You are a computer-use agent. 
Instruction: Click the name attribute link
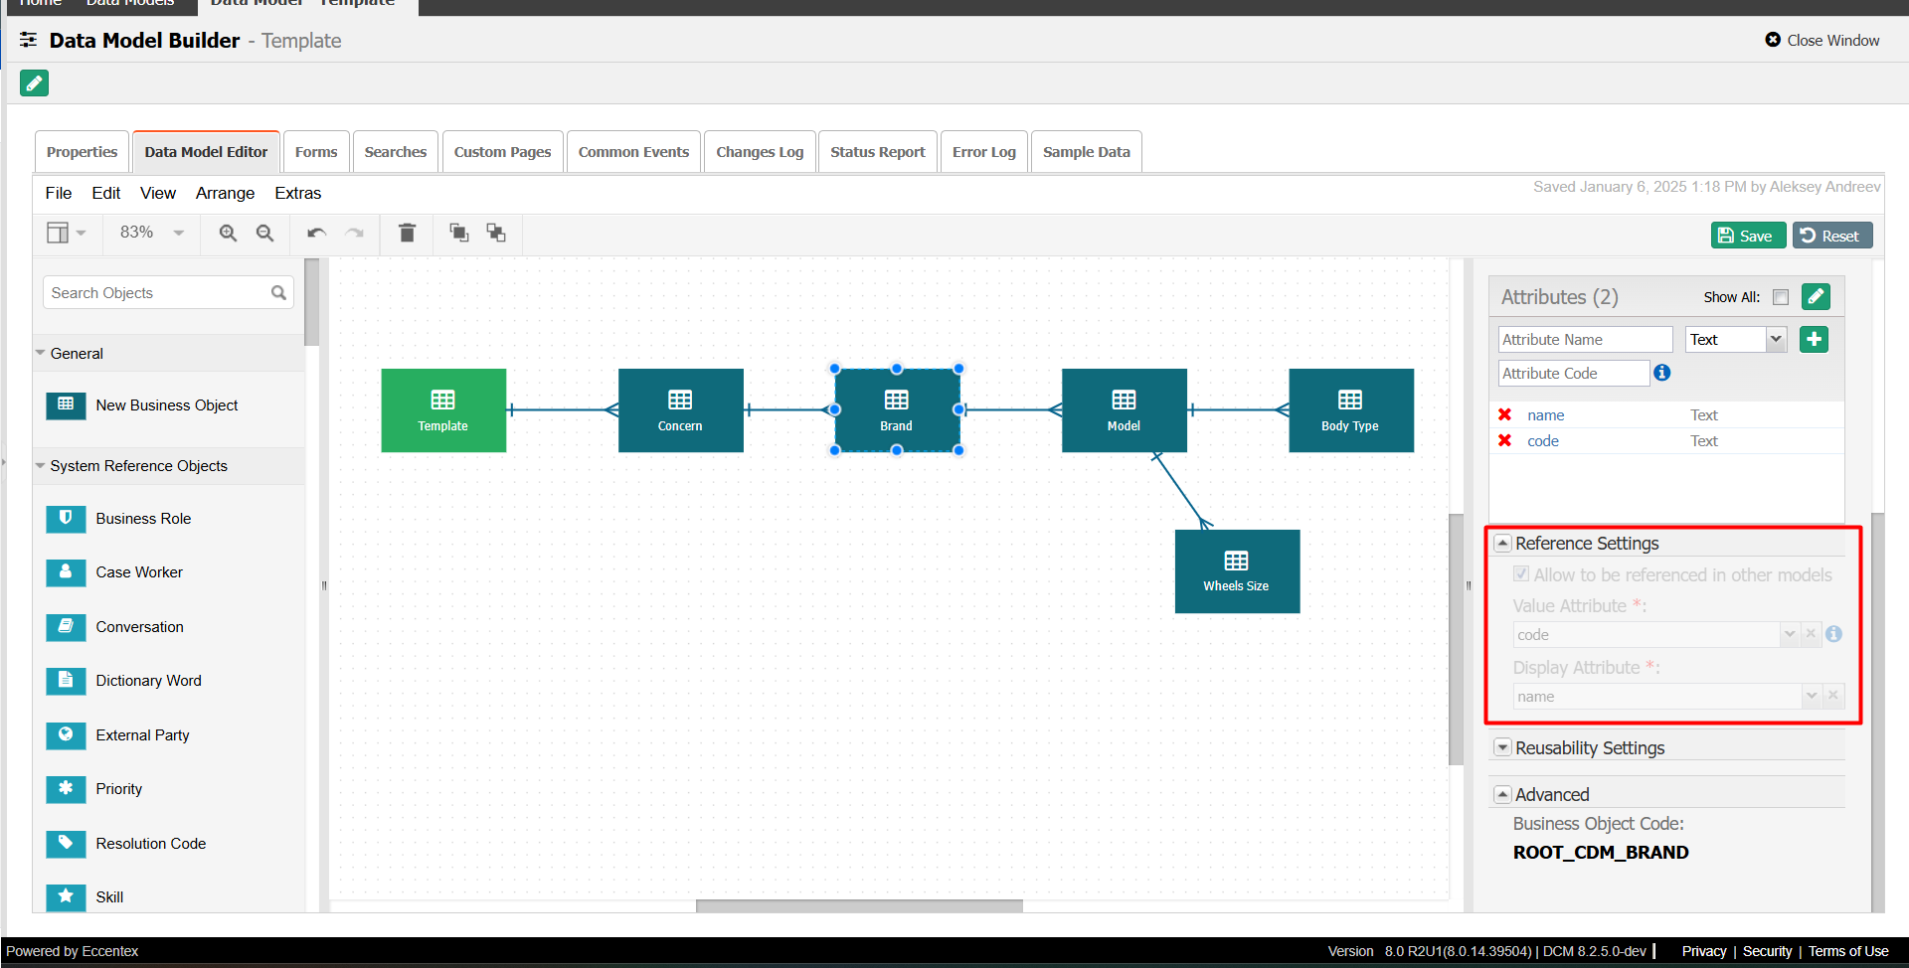(x=1546, y=414)
